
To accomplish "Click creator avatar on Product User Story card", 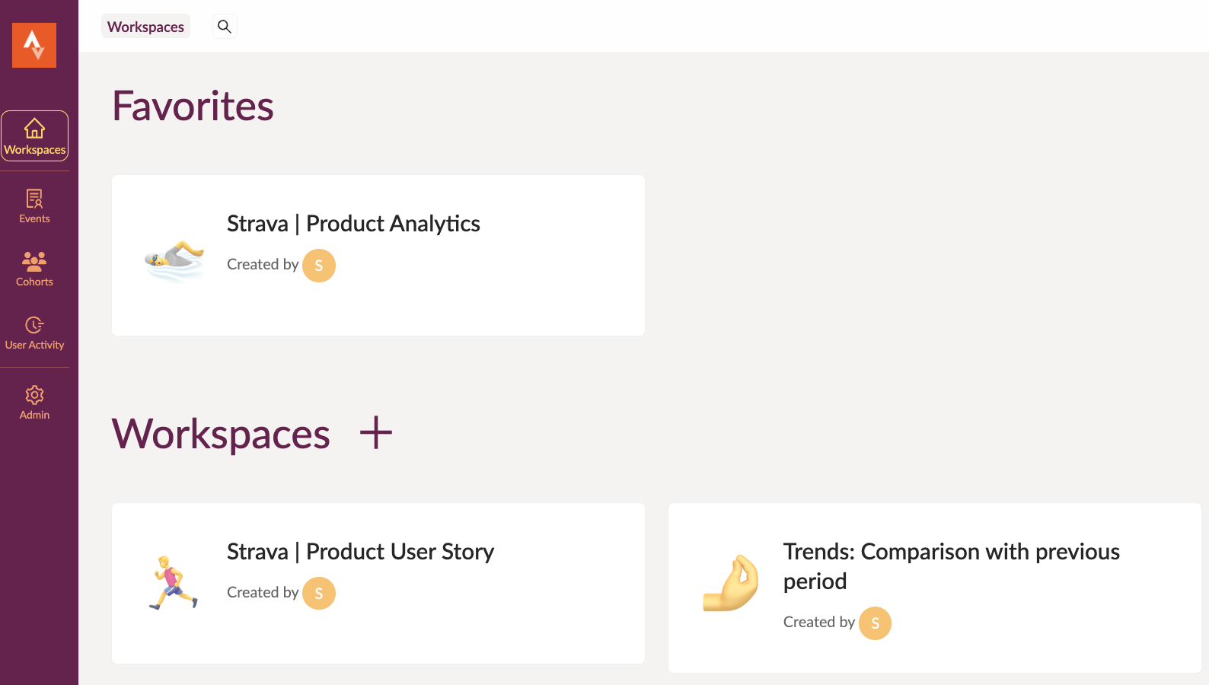I will coord(319,594).
